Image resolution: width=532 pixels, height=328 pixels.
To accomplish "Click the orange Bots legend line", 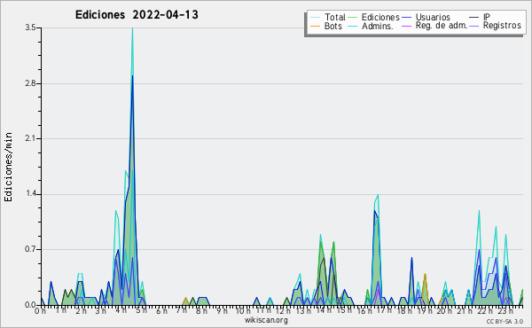I will 315,26.
